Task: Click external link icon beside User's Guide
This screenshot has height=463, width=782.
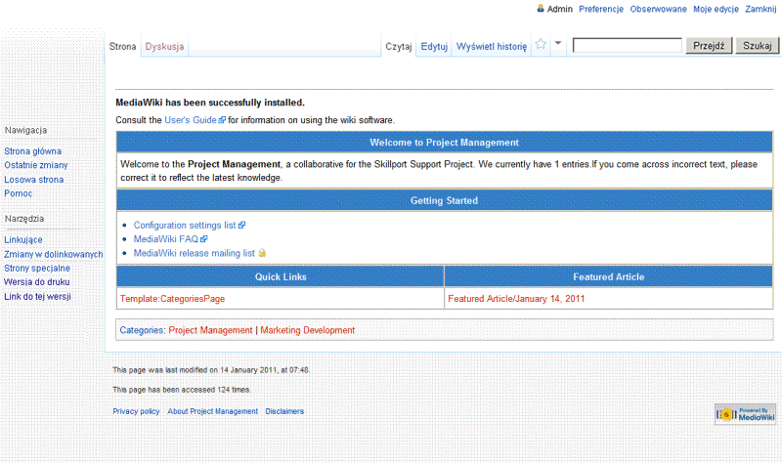Action: click(223, 119)
